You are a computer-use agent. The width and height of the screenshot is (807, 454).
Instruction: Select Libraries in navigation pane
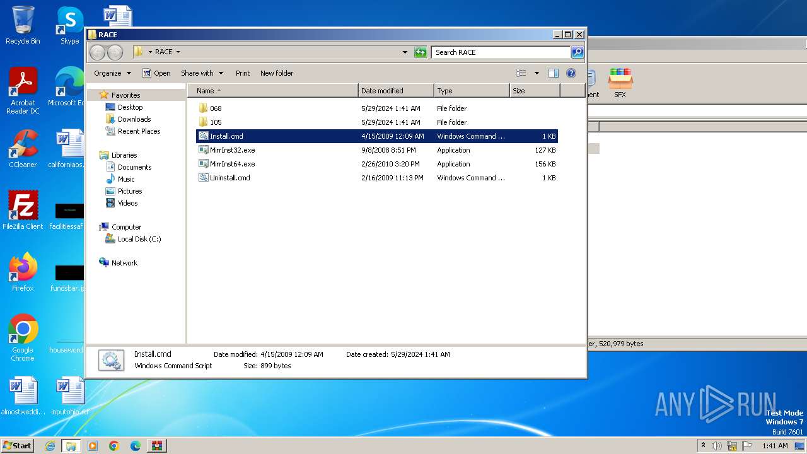[124, 155]
